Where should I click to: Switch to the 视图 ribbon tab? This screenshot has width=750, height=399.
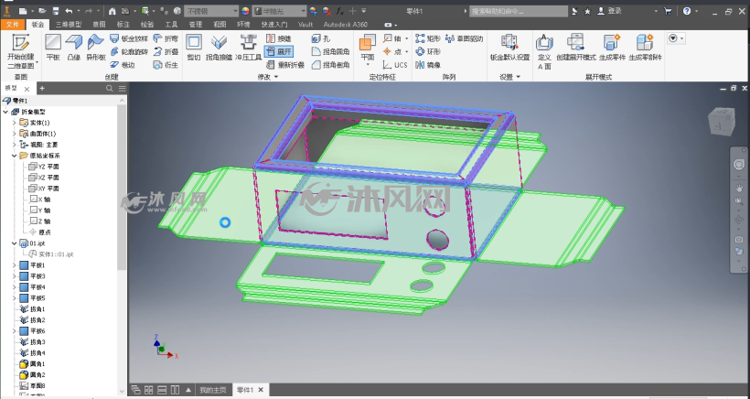click(x=220, y=25)
